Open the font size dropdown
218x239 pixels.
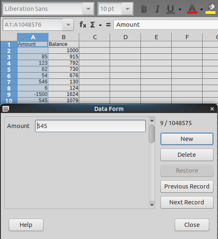click(x=128, y=9)
